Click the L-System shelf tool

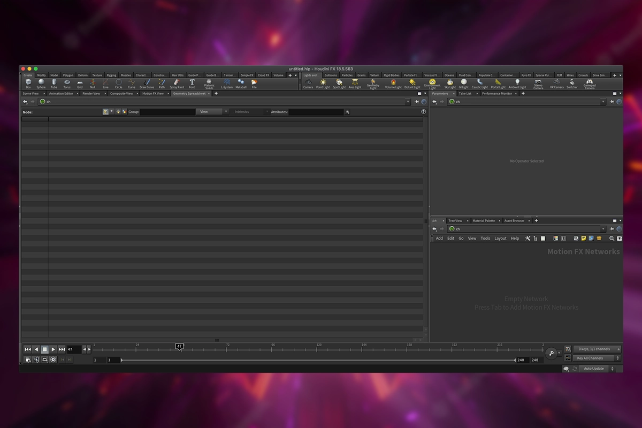(227, 83)
